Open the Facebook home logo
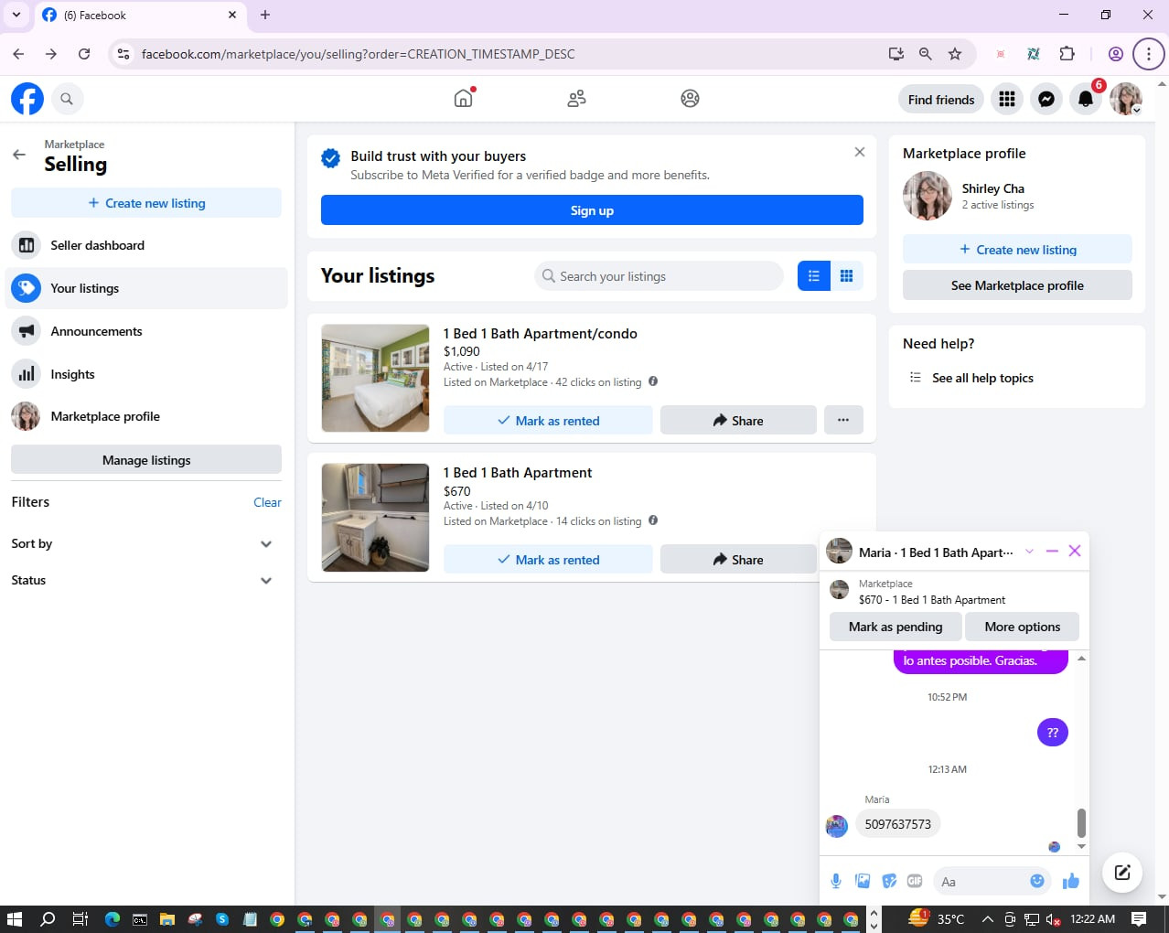 (27, 99)
